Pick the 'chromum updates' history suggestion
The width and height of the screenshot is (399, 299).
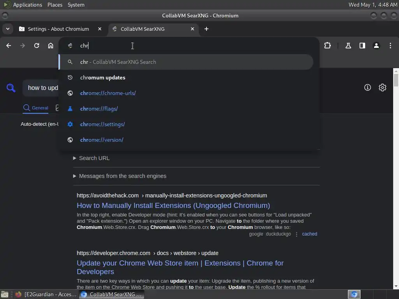tap(186, 77)
